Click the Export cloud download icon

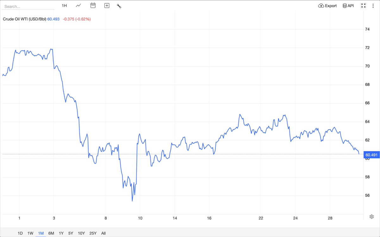(321, 6)
